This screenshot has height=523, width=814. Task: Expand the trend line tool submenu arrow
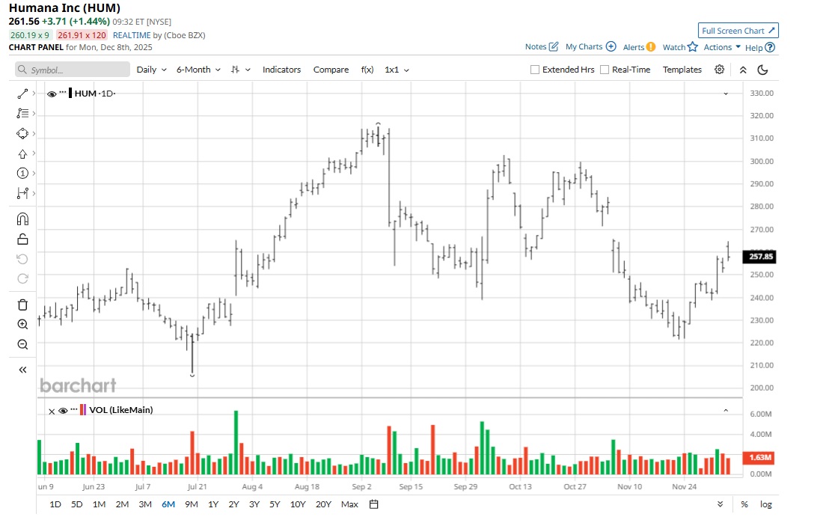pyautogui.click(x=34, y=94)
